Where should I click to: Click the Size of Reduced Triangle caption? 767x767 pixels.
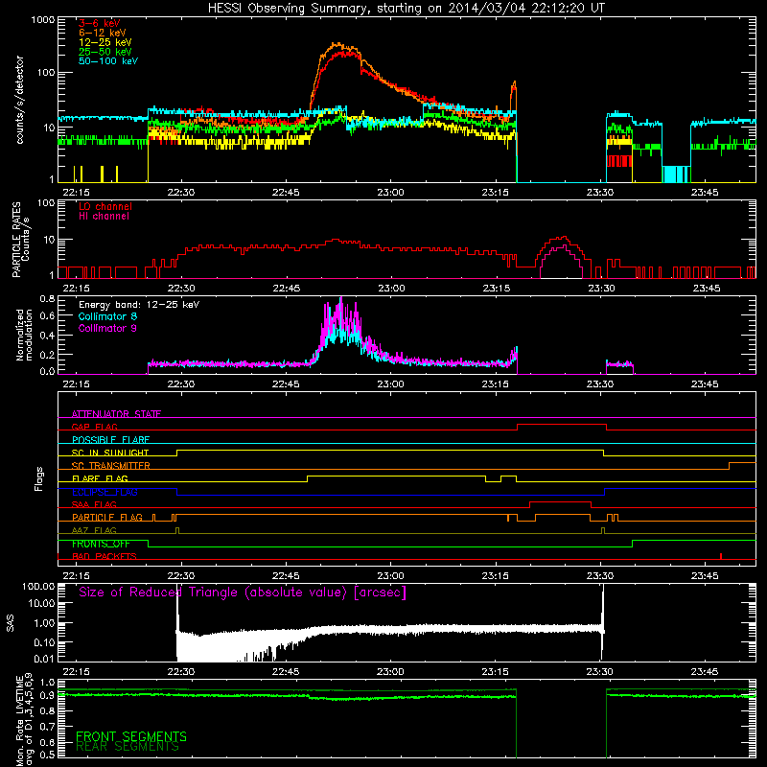tap(243, 593)
